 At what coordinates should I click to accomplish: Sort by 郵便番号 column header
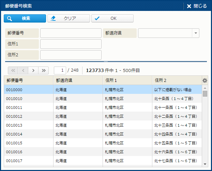29,81
